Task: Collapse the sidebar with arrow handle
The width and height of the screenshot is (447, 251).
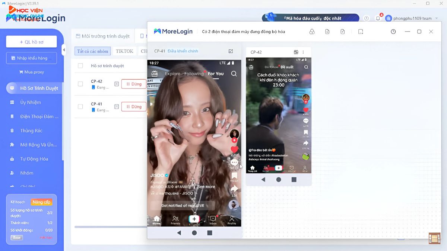Action: (x=64, y=49)
